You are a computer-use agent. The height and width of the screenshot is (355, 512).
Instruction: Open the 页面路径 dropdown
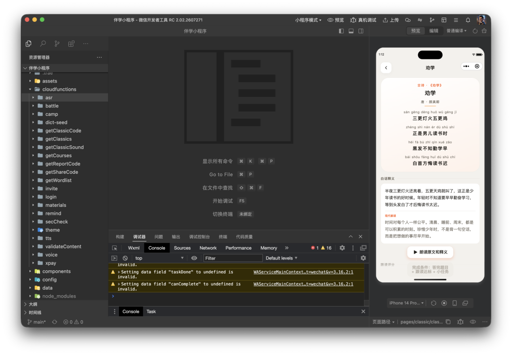(384, 322)
